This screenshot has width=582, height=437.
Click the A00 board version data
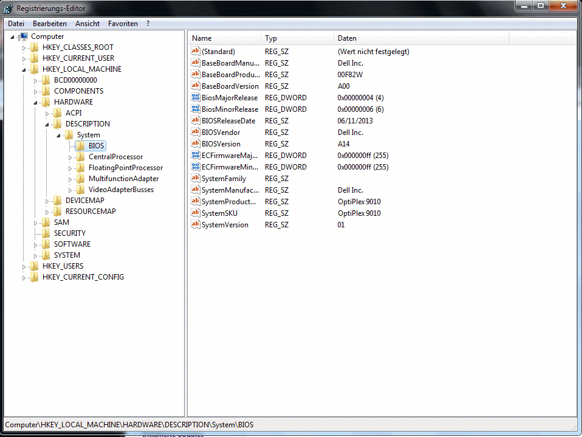click(x=343, y=86)
